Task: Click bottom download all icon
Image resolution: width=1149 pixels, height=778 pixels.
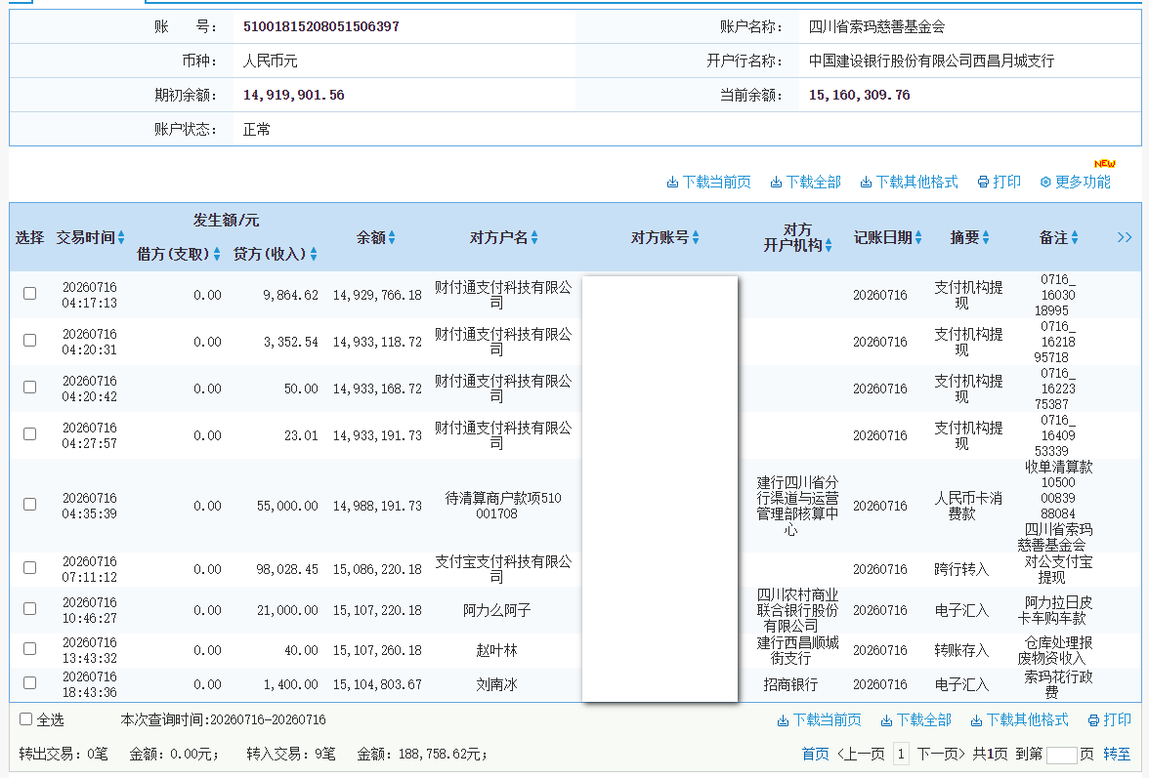Action: pyautogui.click(x=886, y=721)
